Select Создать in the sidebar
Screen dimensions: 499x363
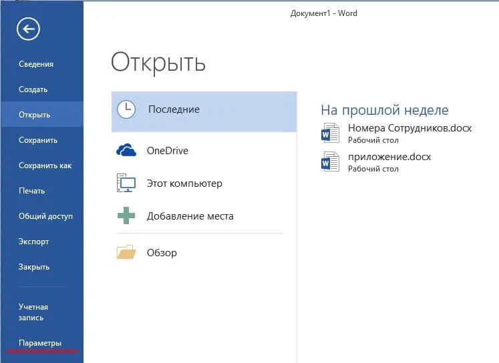click(33, 89)
